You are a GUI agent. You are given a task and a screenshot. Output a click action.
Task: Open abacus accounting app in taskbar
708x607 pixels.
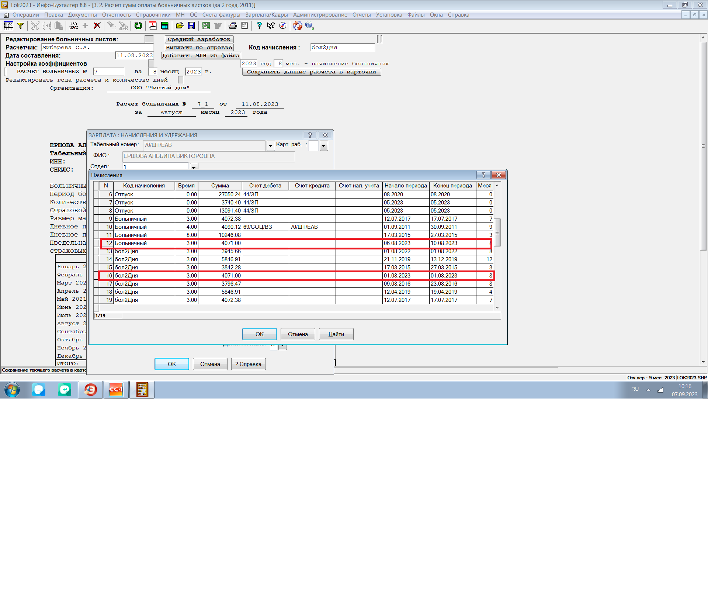point(142,390)
